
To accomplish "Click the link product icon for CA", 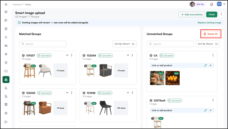I will pyautogui.click(x=206, y=65).
